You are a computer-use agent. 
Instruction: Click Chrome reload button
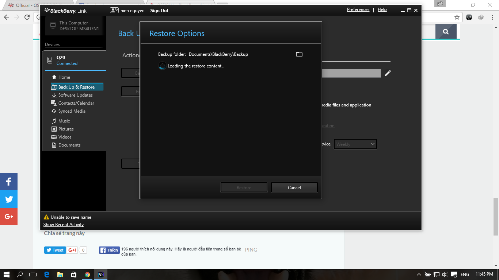pos(27,17)
